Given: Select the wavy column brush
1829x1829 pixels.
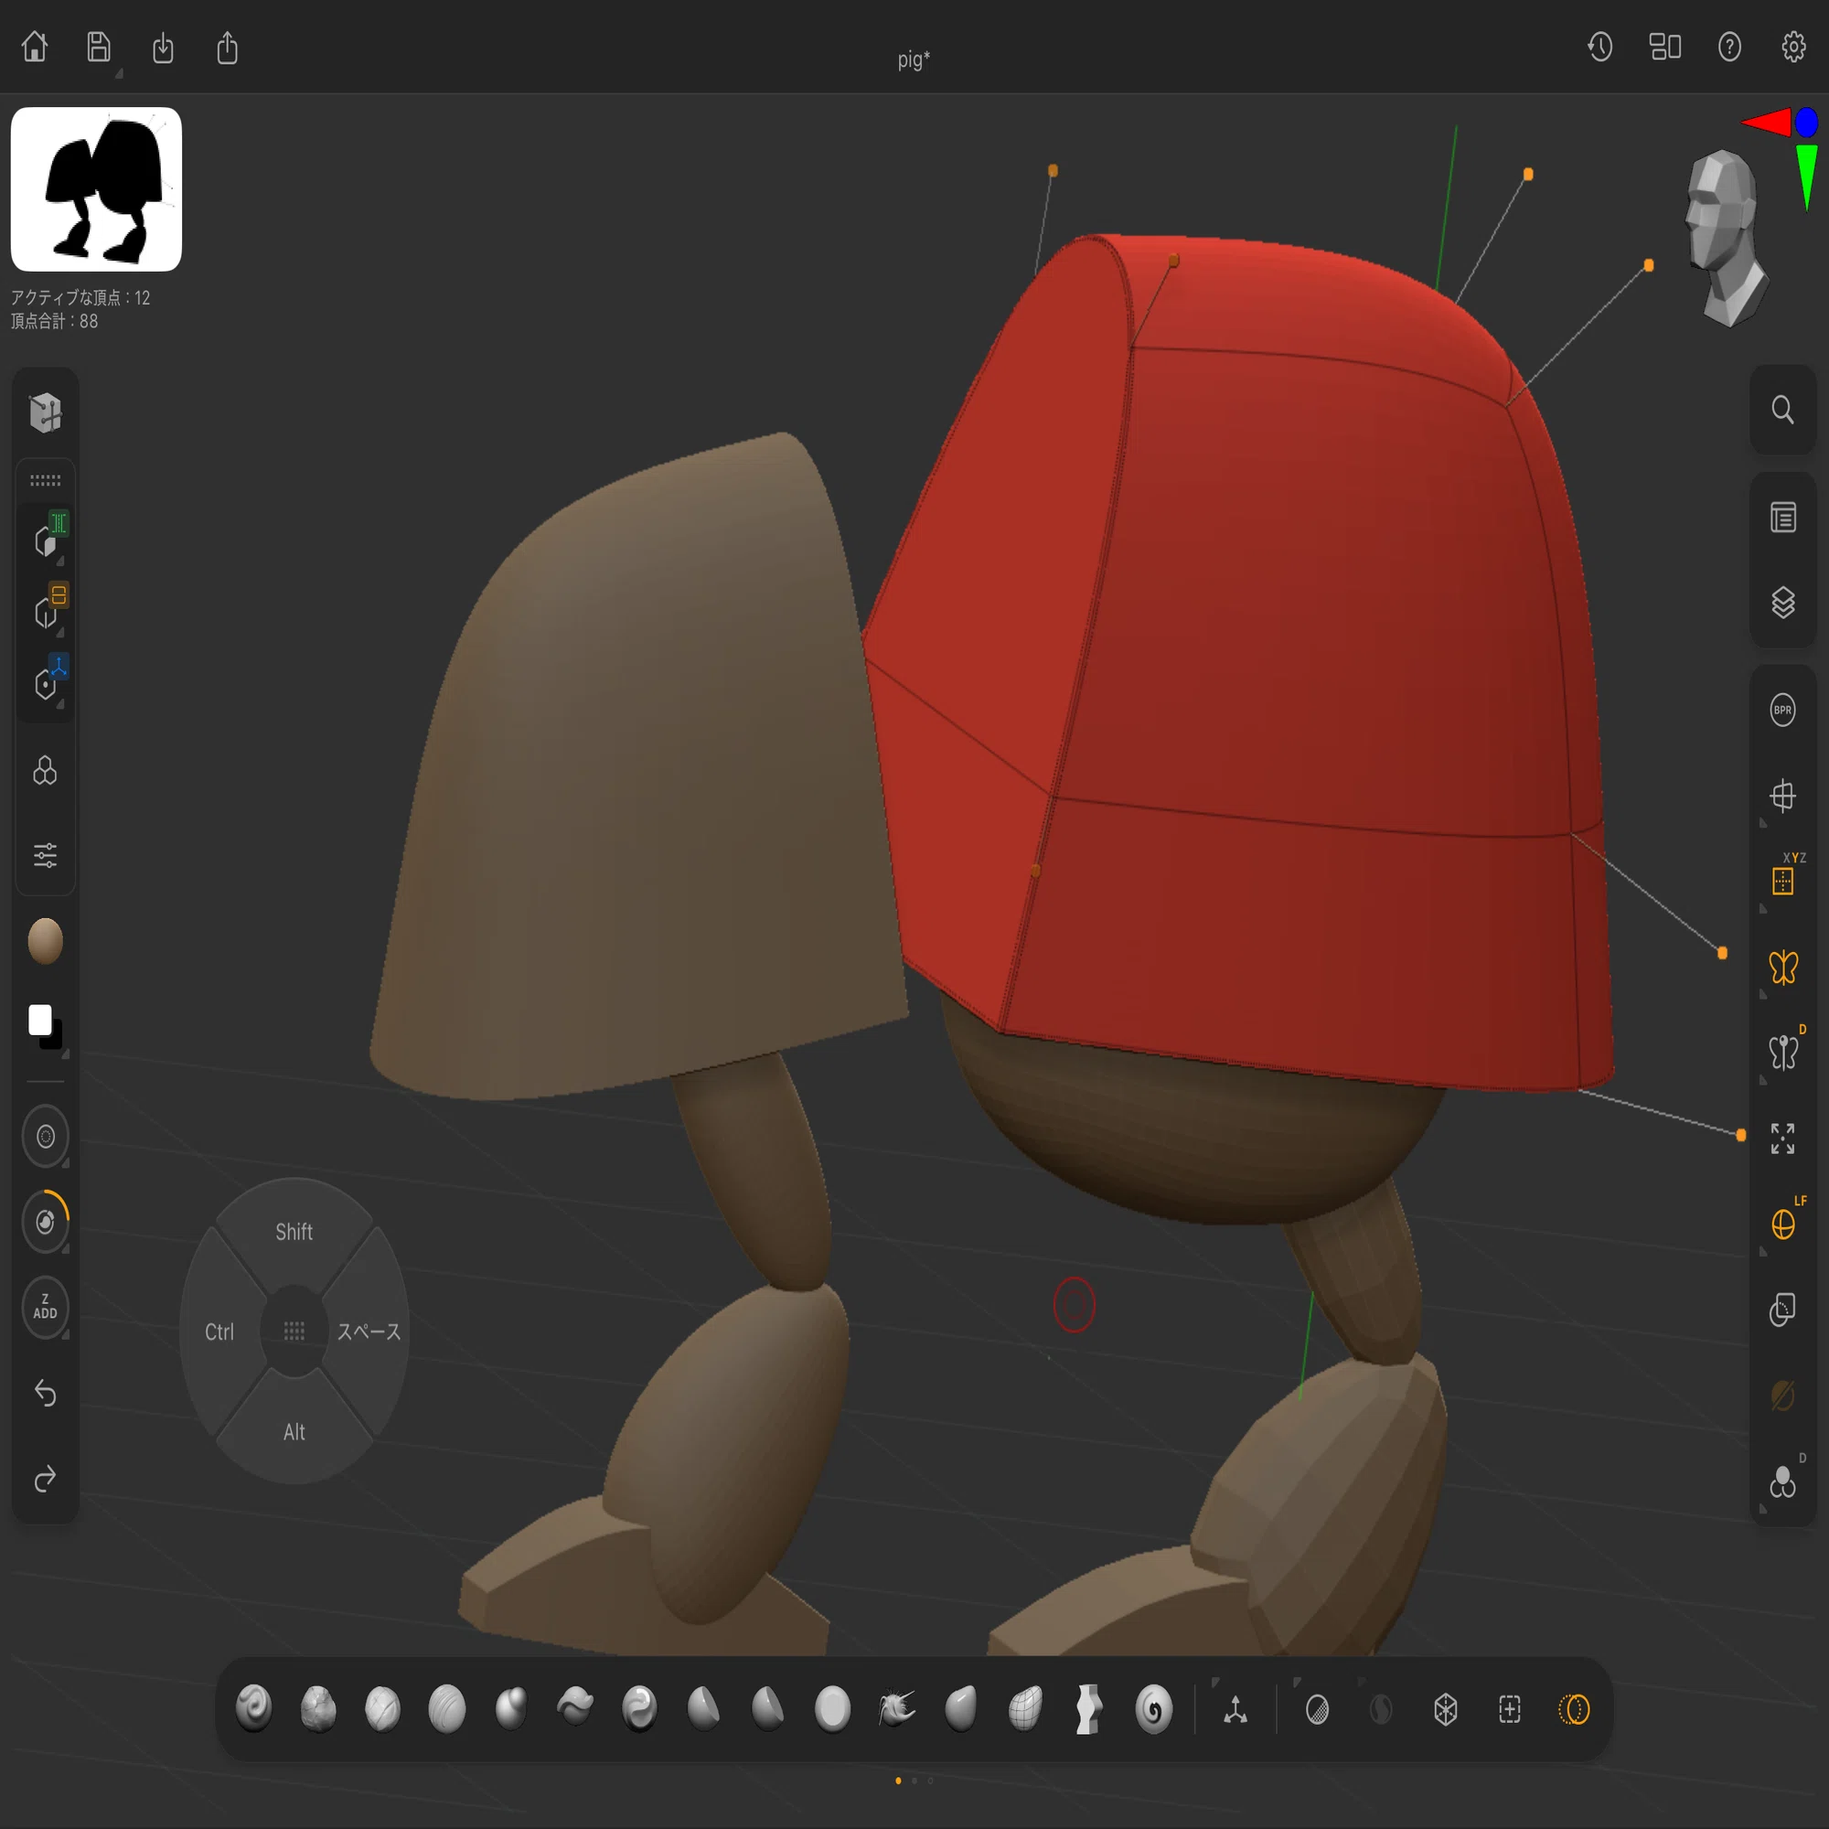Looking at the screenshot, I should coord(1088,1709).
